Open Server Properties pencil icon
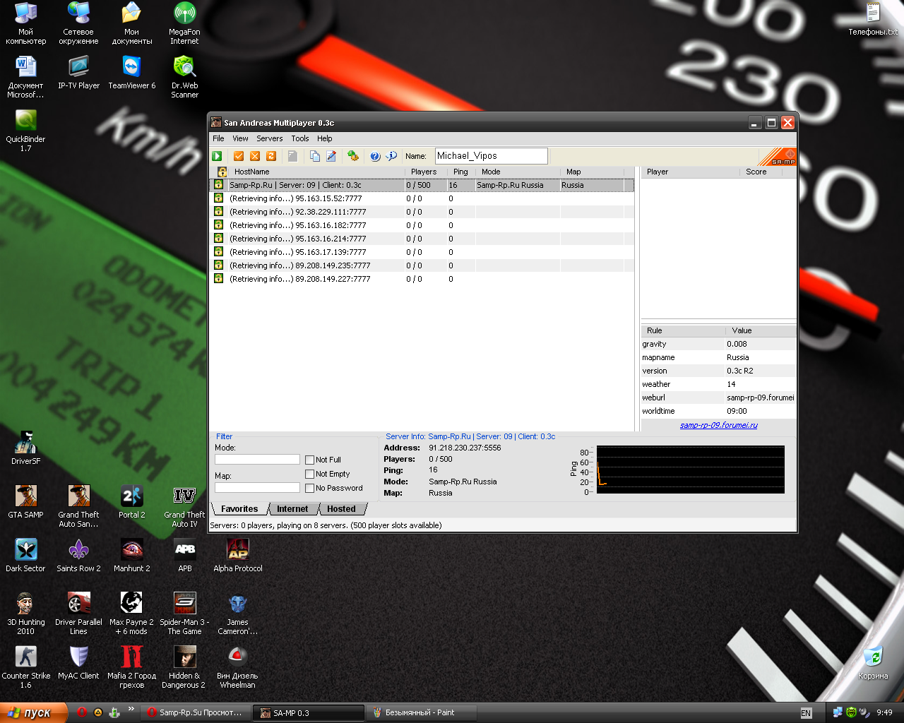The image size is (904, 723). pos(331,156)
